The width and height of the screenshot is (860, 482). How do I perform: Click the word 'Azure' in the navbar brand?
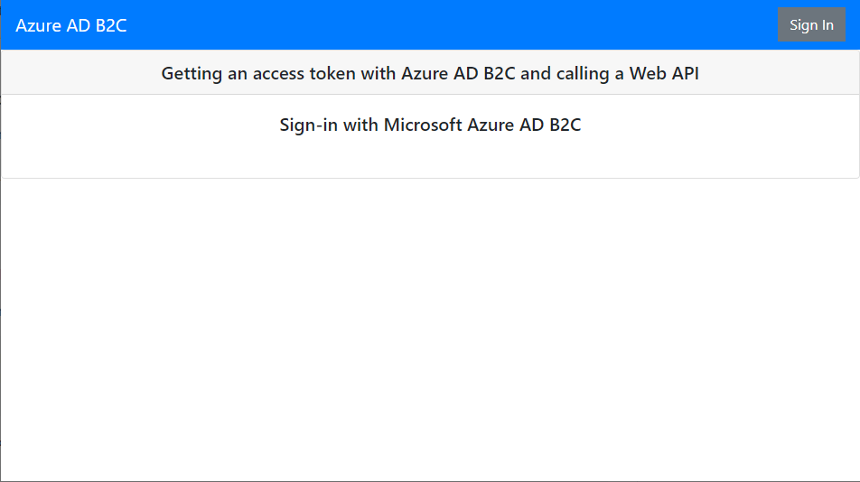[x=38, y=25]
